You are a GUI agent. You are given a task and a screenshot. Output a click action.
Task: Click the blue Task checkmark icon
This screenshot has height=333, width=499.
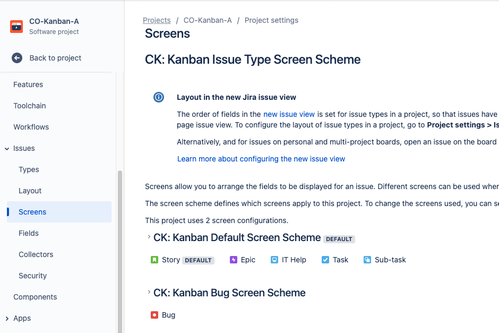pyautogui.click(x=325, y=260)
